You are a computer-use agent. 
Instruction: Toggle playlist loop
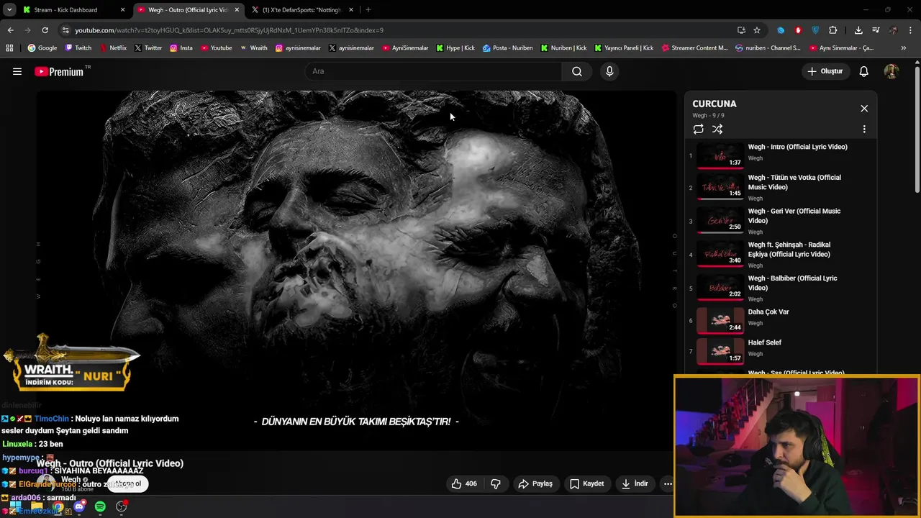[698, 129]
